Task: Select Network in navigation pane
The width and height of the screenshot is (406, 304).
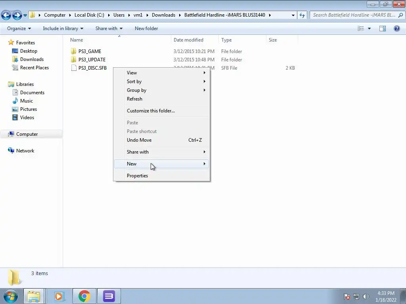Action: point(25,151)
